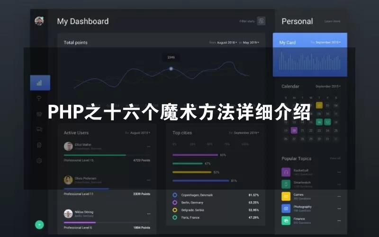Click the purple Basketball topic icon

click(x=286, y=172)
